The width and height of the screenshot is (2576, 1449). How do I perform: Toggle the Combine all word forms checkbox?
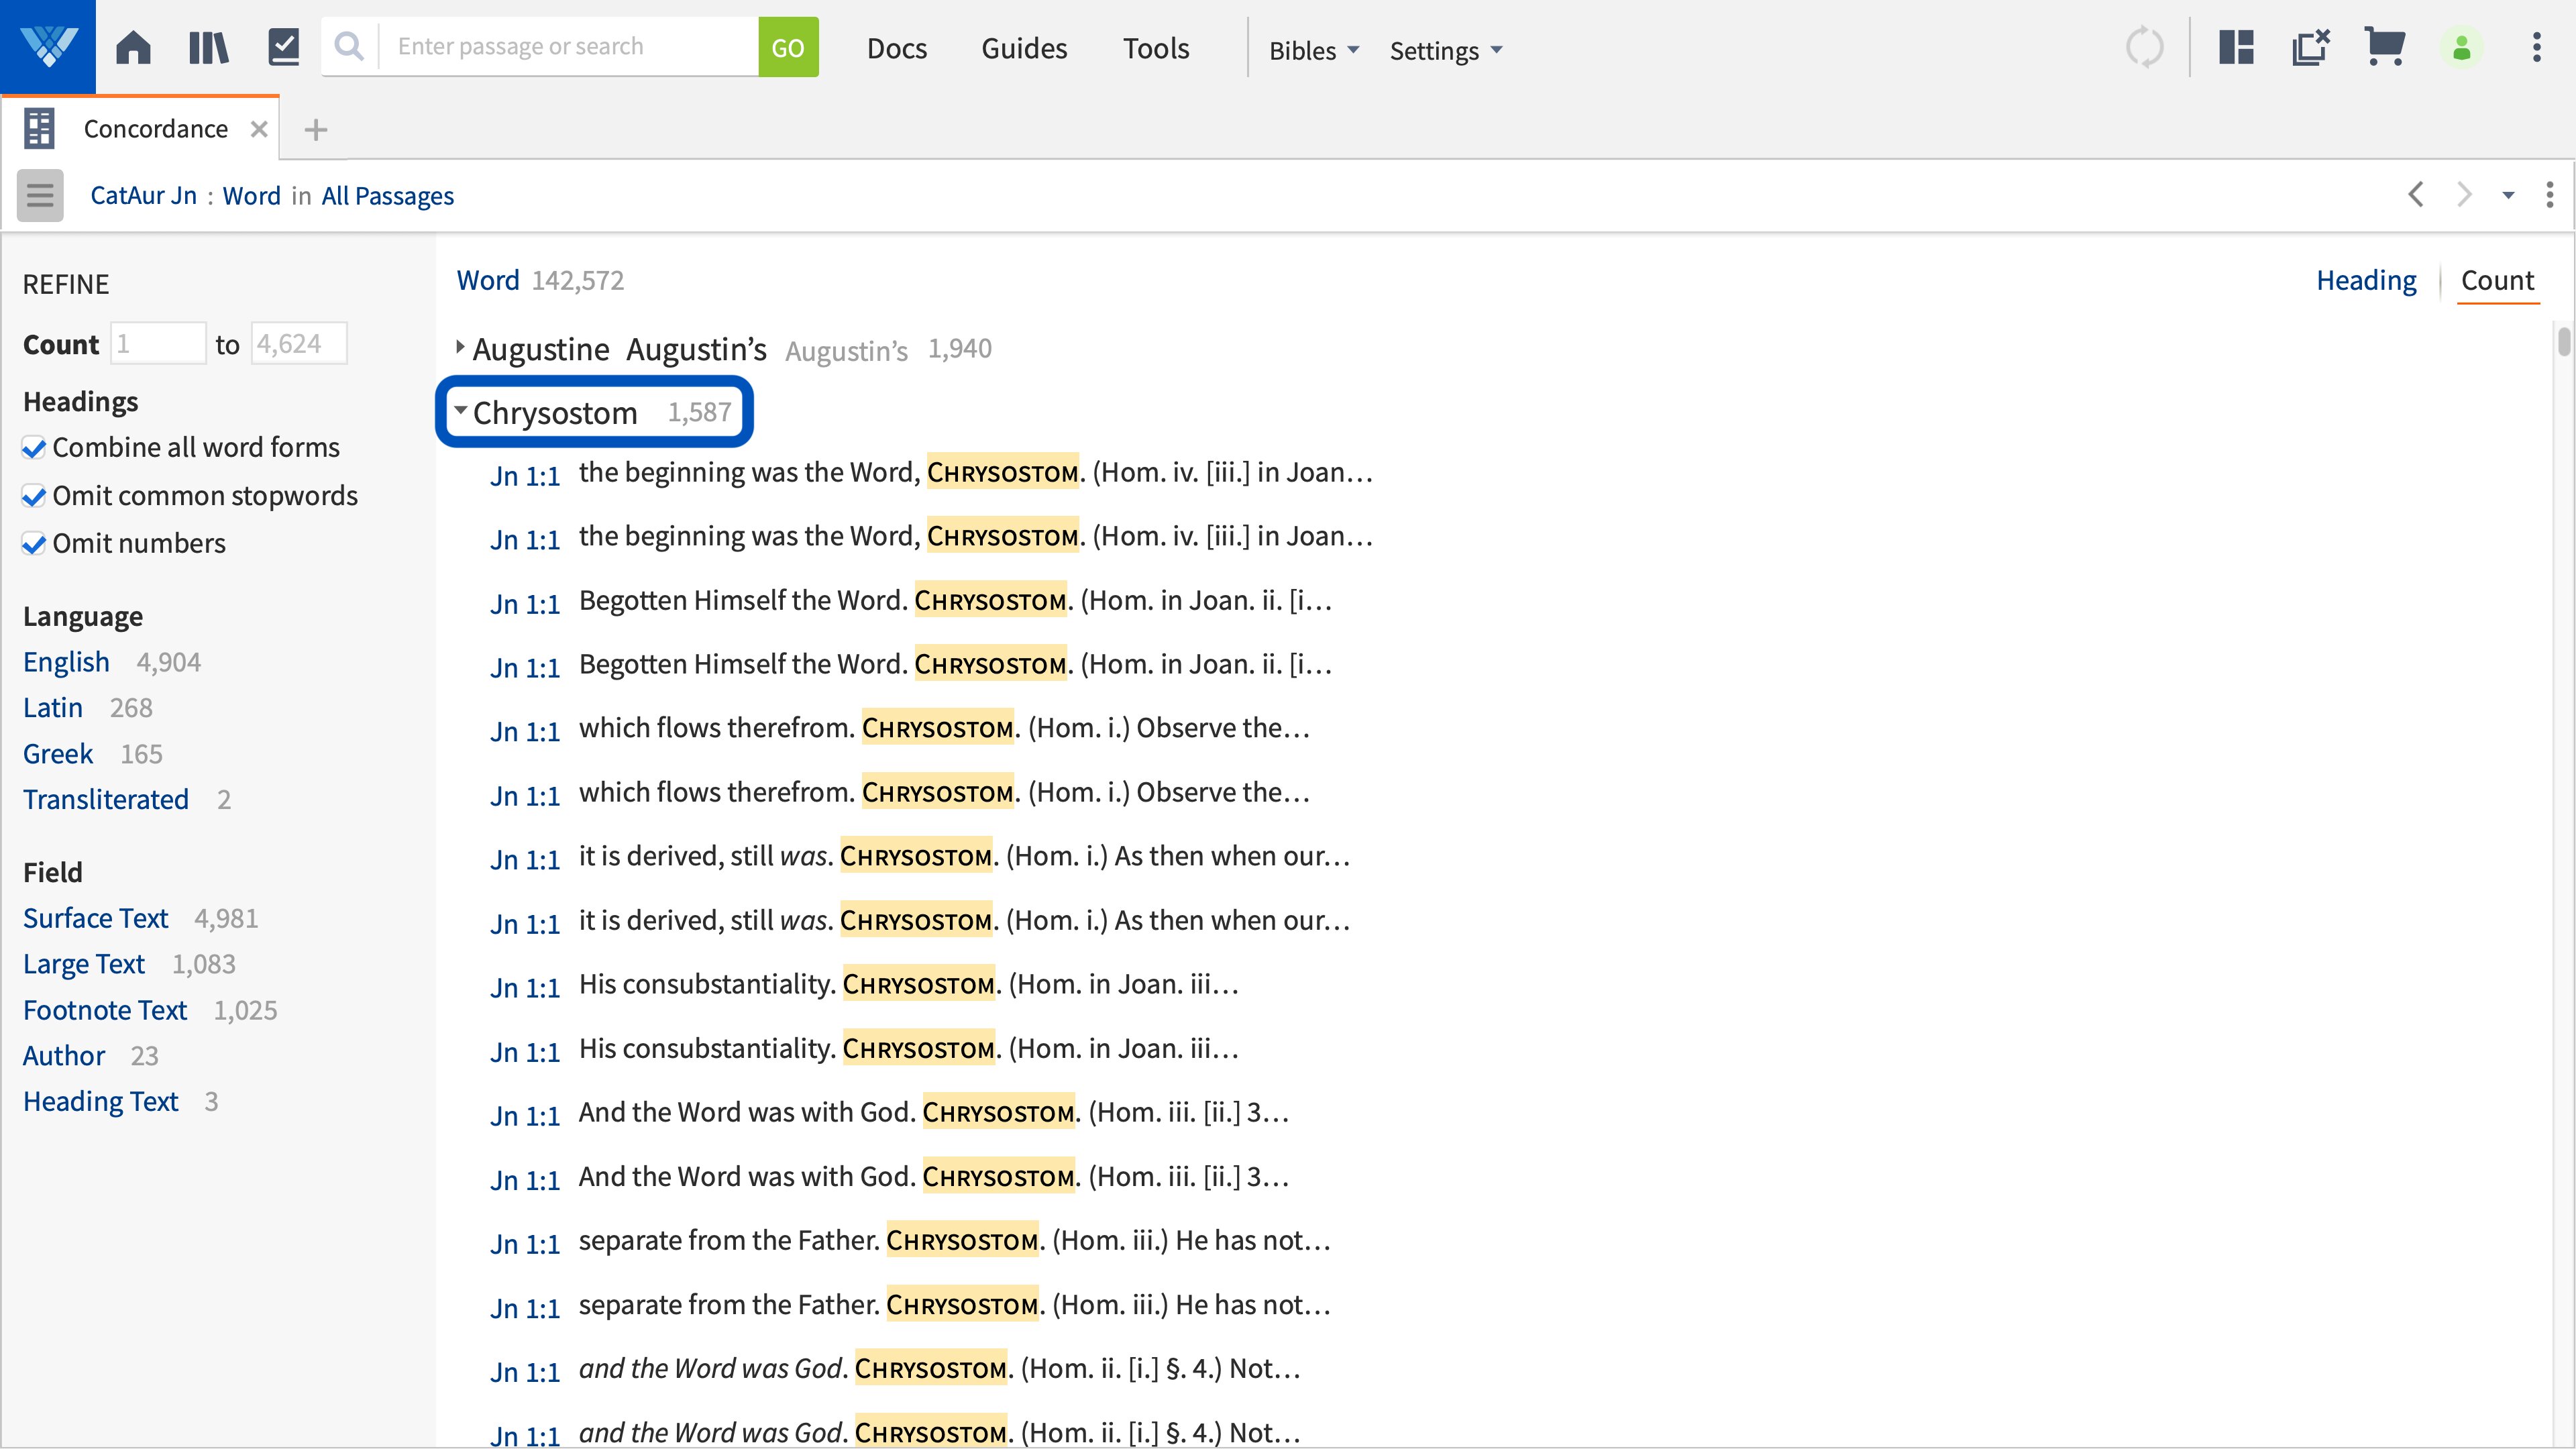pyautogui.click(x=33, y=448)
